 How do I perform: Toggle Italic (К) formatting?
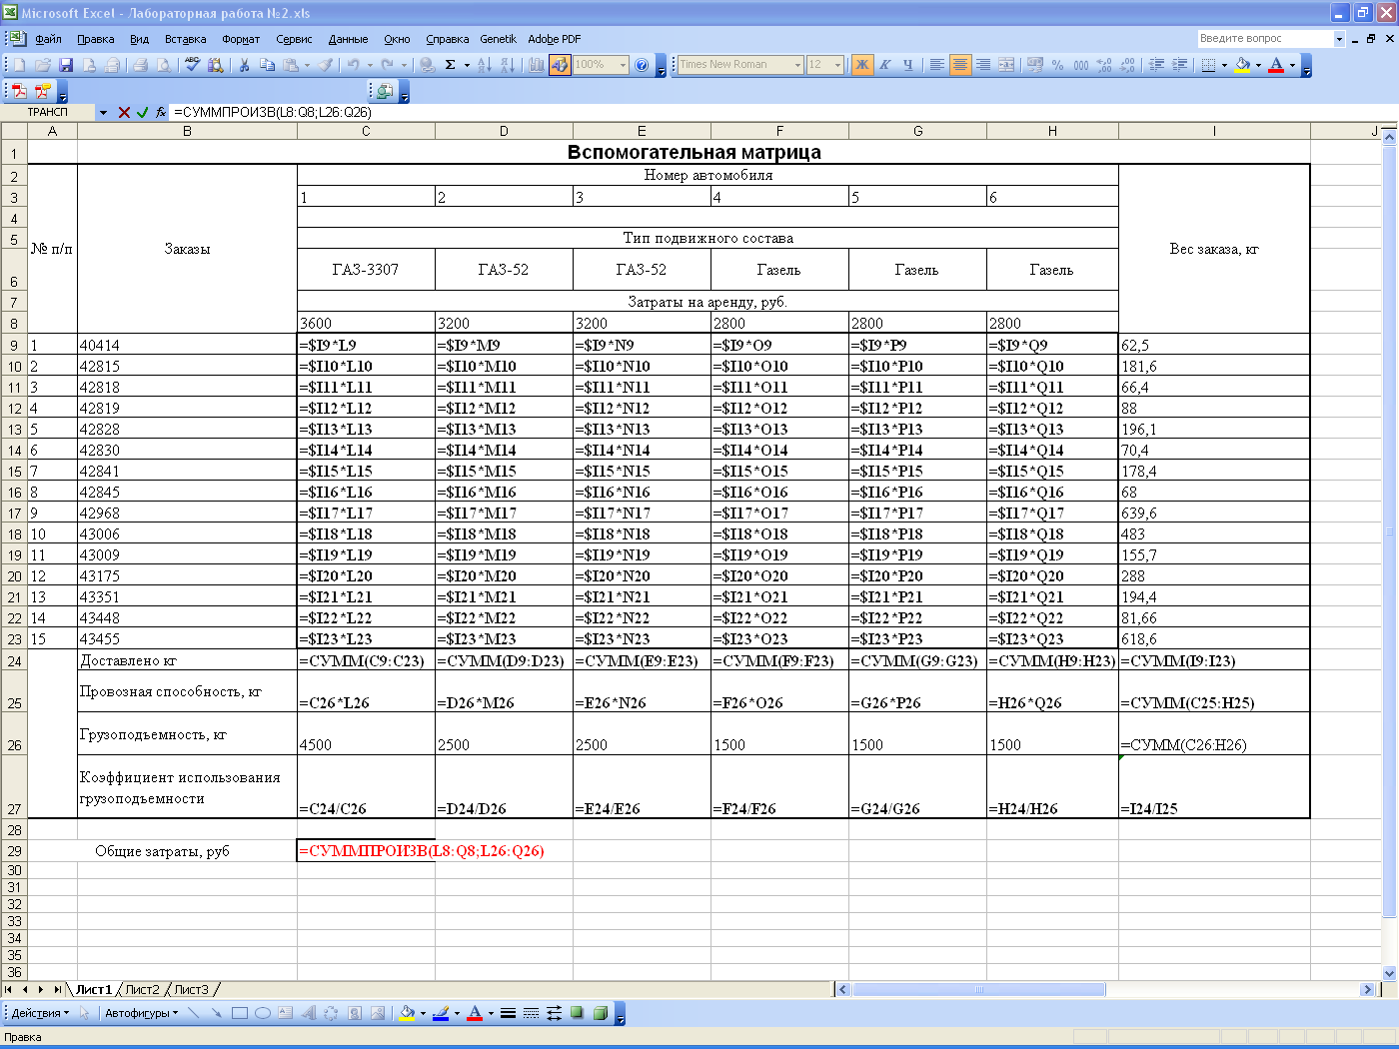point(884,65)
